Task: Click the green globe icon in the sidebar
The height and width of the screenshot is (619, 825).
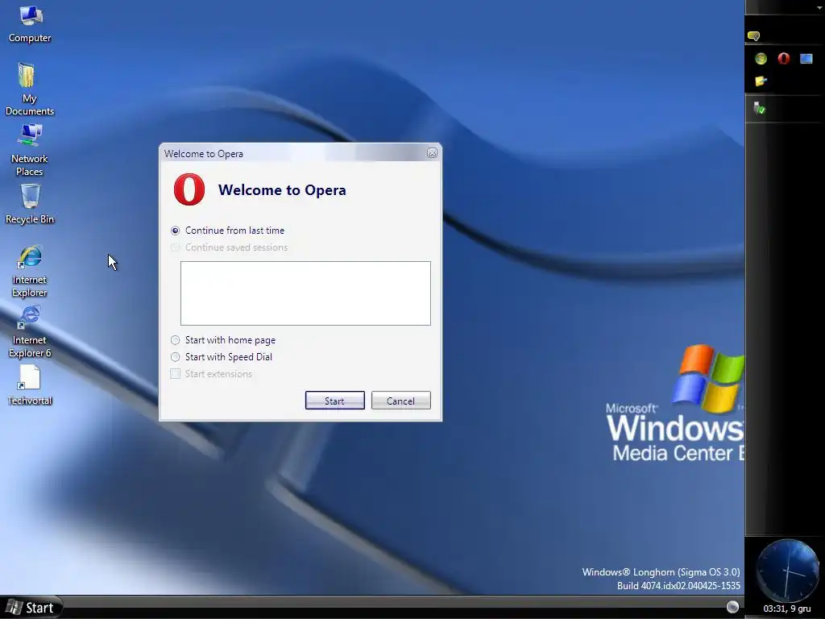Action: 761,58
